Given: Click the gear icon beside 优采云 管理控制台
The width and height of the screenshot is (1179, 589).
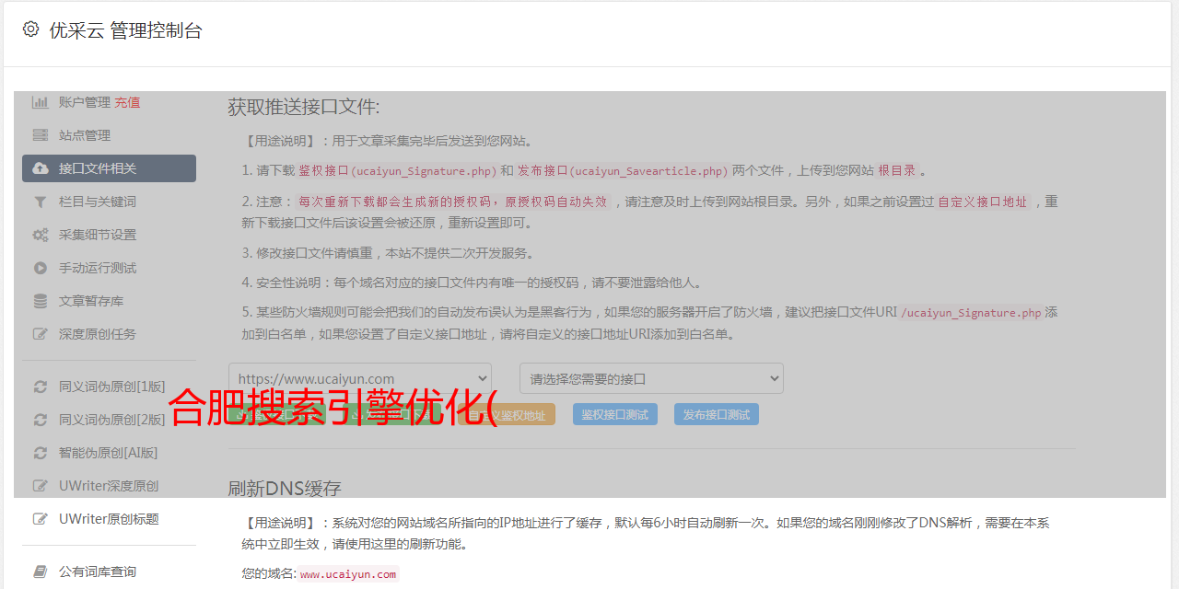Looking at the screenshot, I should click(x=30, y=29).
